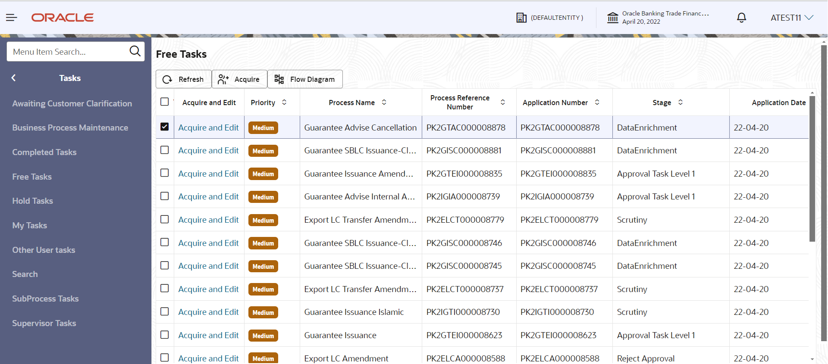The image size is (828, 364).
Task: Uncheck the row for PK2GTAC000008878
Action: point(164,127)
